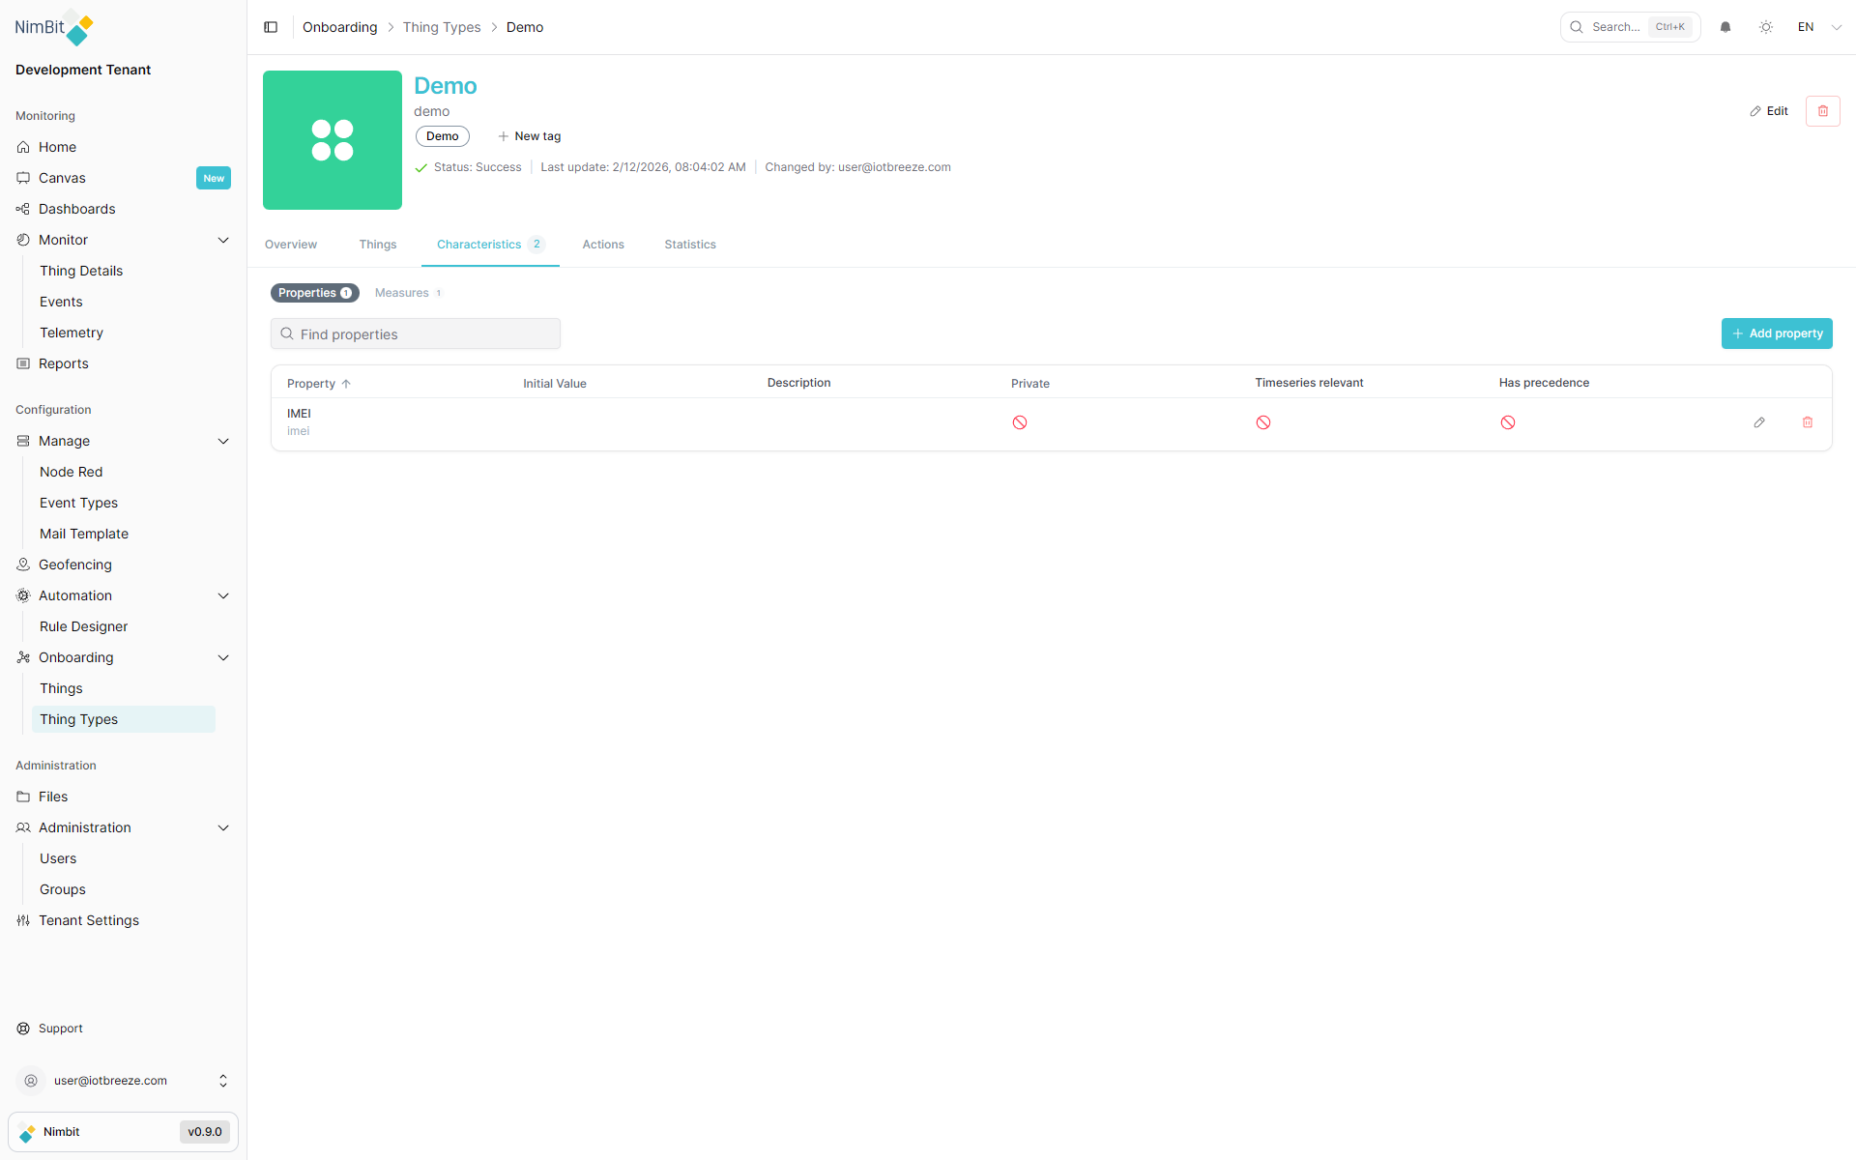
Task: Expand the user account switcher
Action: pyautogui.click(x=223, y=1081)
